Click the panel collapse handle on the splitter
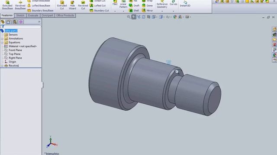277x155 pixels. pyautogui.click(x=42, y=85)
